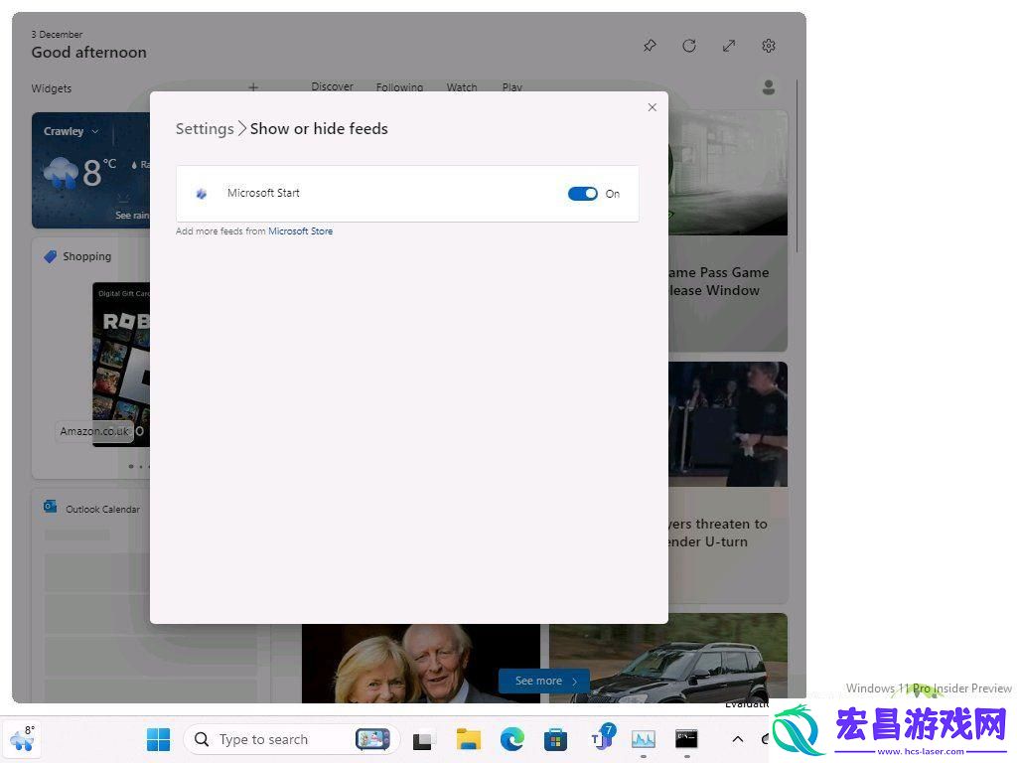Close the Show or hide feeds dialog

[652, 107]
